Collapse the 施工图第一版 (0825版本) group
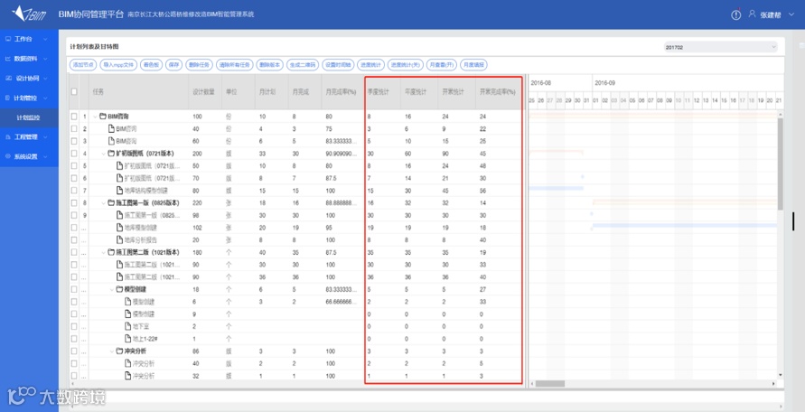805x412 pixels. click(104, 203)
